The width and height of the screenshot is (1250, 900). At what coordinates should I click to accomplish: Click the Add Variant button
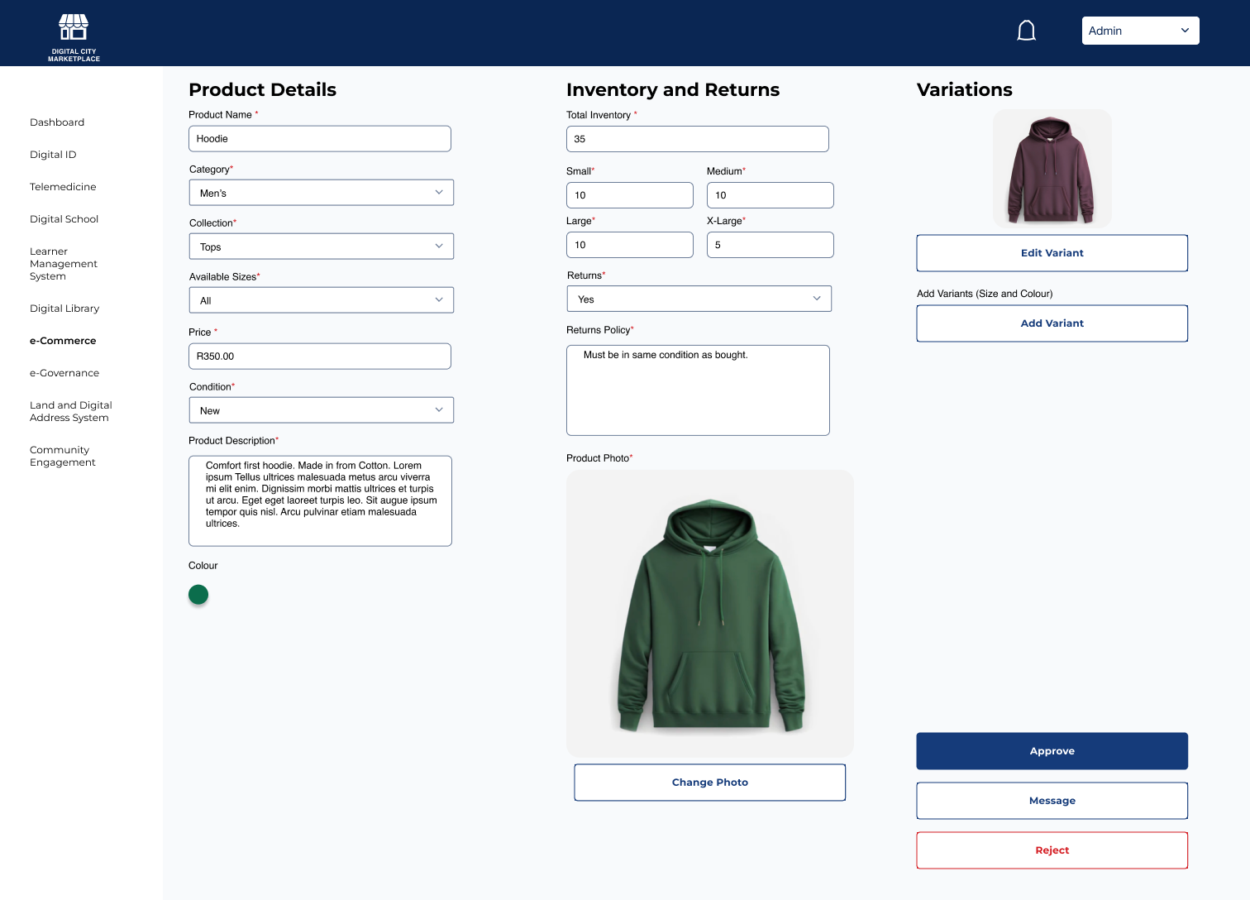tap(1052, 323)
